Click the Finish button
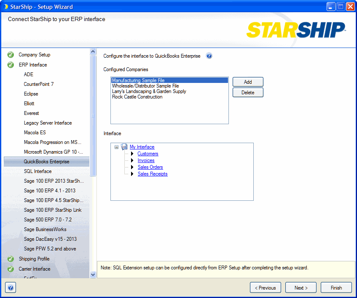 click(336, 288)
